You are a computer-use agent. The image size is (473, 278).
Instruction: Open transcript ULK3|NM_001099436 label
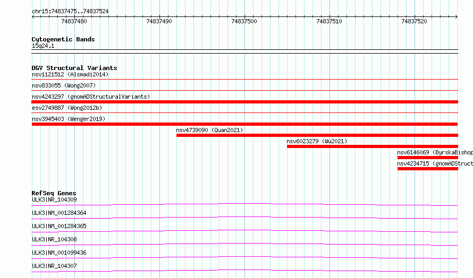point(59,253)
